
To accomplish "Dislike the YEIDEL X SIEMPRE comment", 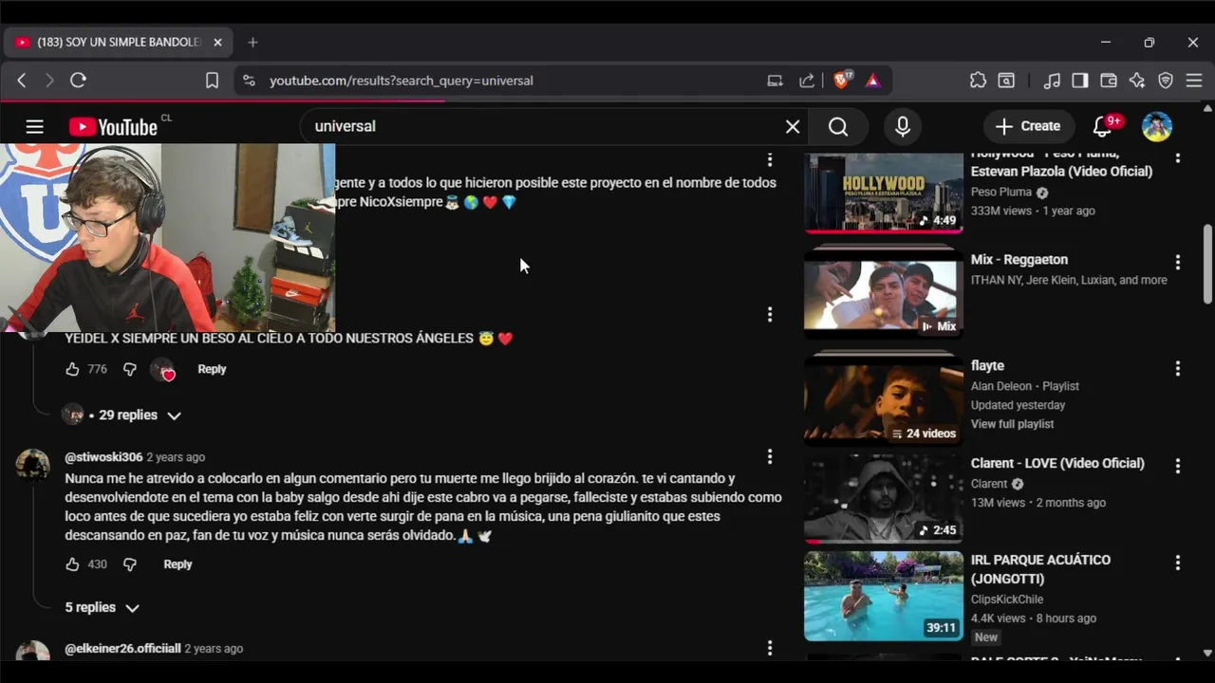I will pyautogui.click(x=130, y=369).
